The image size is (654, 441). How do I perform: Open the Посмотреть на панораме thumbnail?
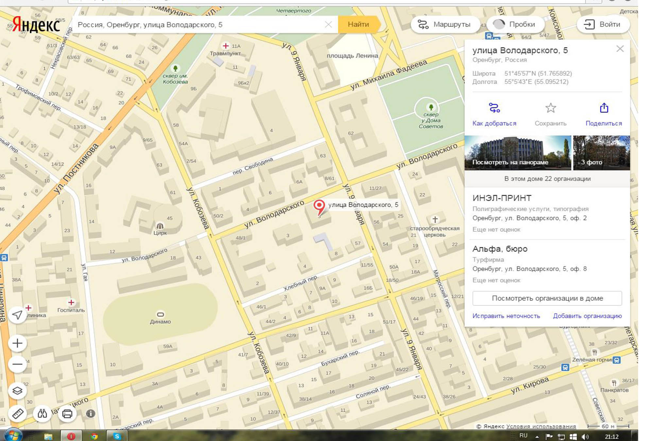pyautogui.click(x=517, y=153)
